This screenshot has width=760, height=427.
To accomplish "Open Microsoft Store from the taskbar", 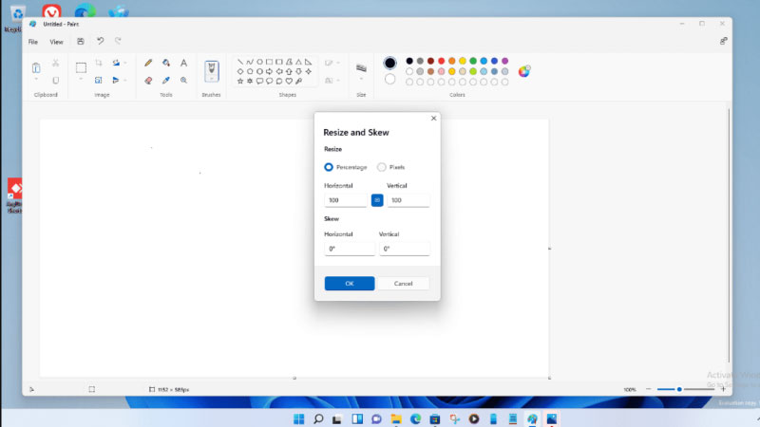I will coord(435,418).
